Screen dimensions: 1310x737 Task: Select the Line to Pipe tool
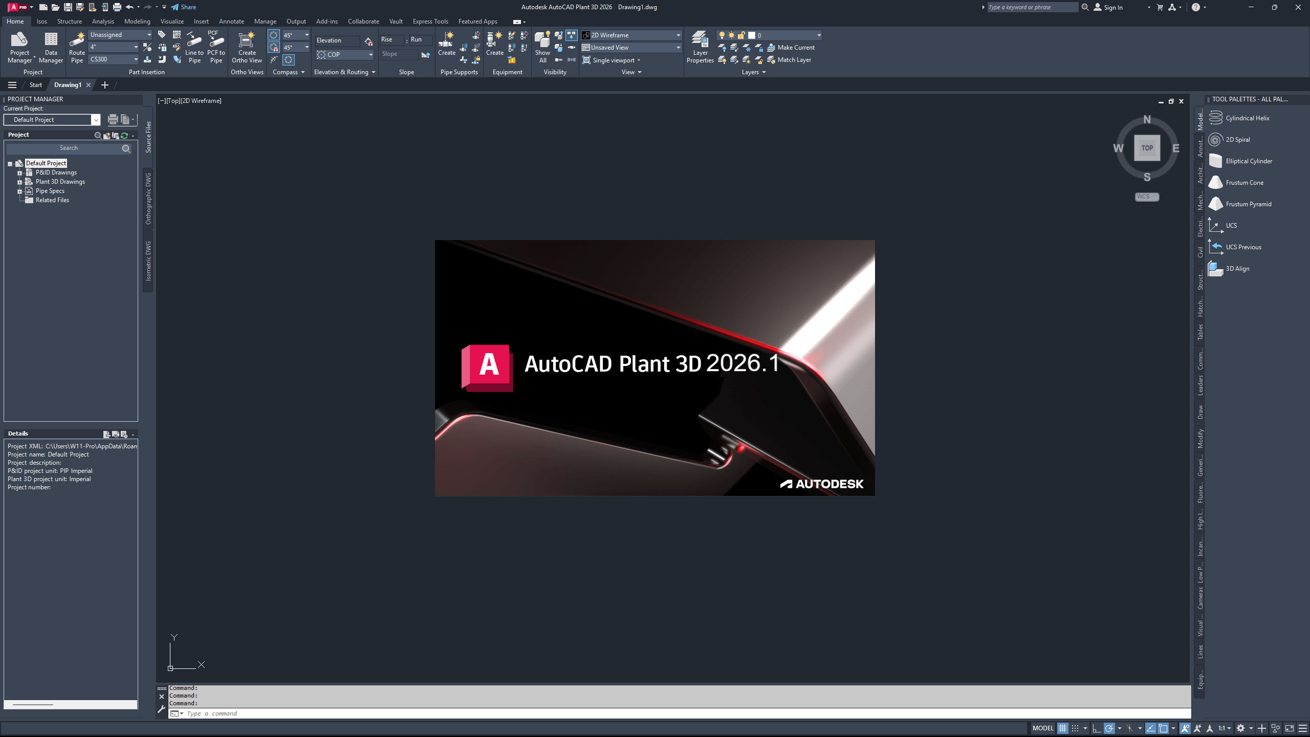194,46
